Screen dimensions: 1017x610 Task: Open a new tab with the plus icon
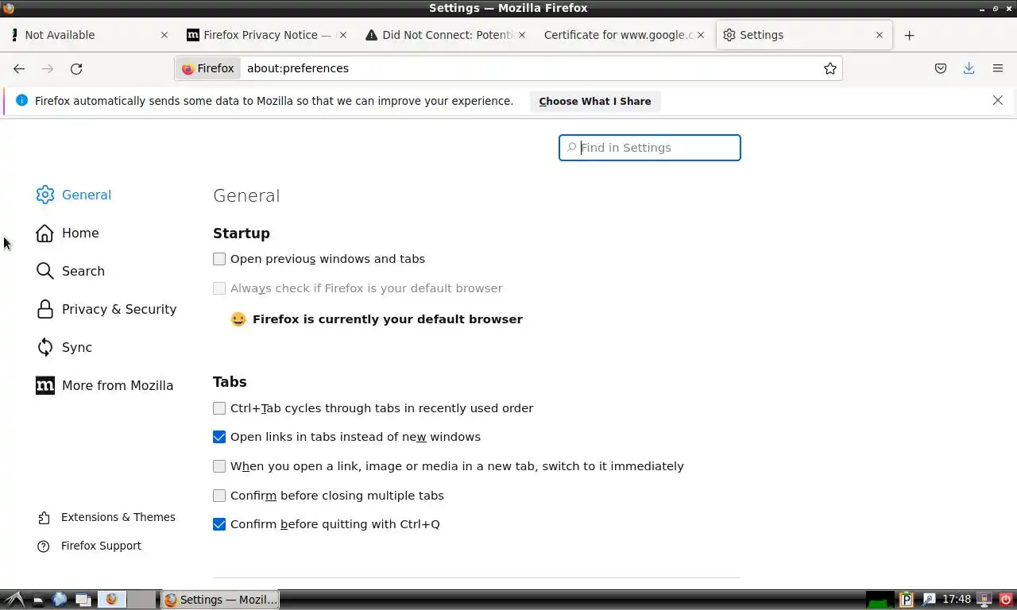coord(909,35)
